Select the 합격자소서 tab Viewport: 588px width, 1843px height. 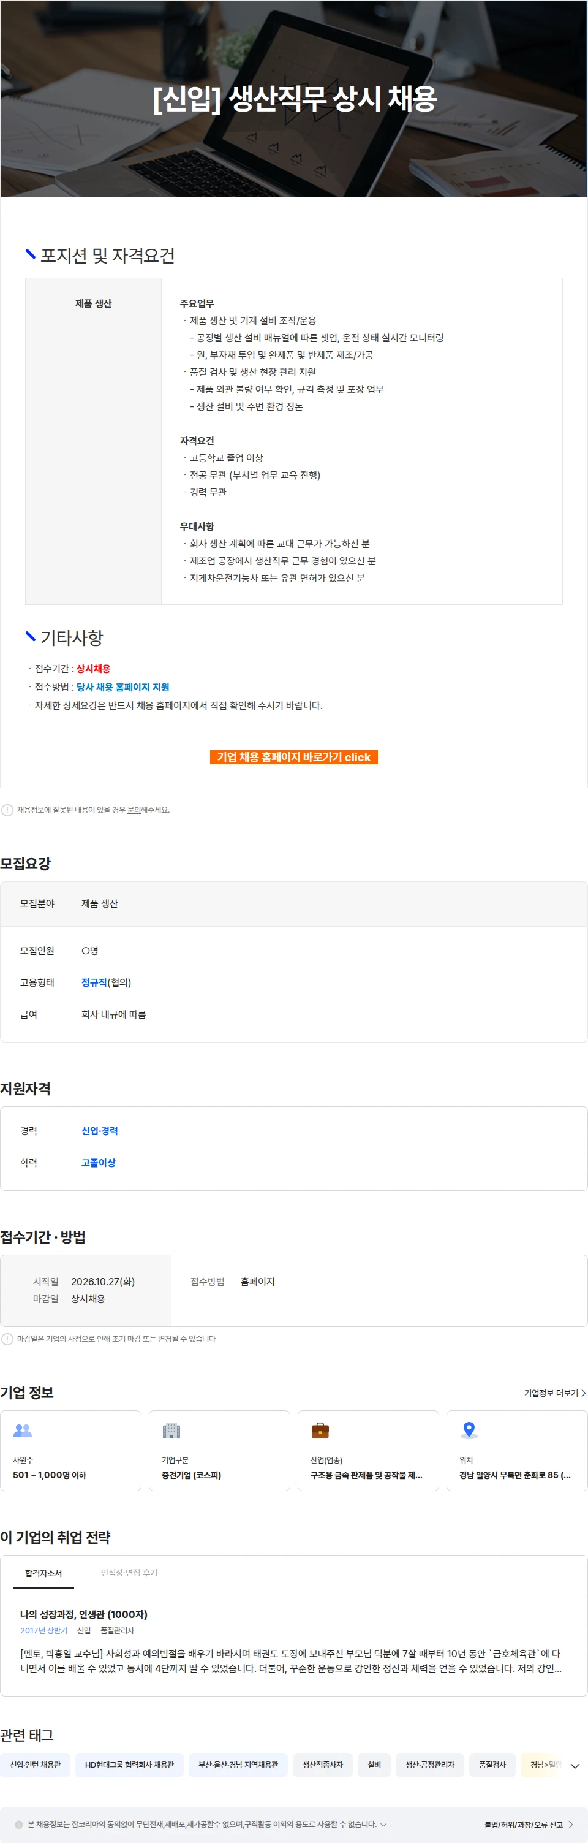(43, 1574)
